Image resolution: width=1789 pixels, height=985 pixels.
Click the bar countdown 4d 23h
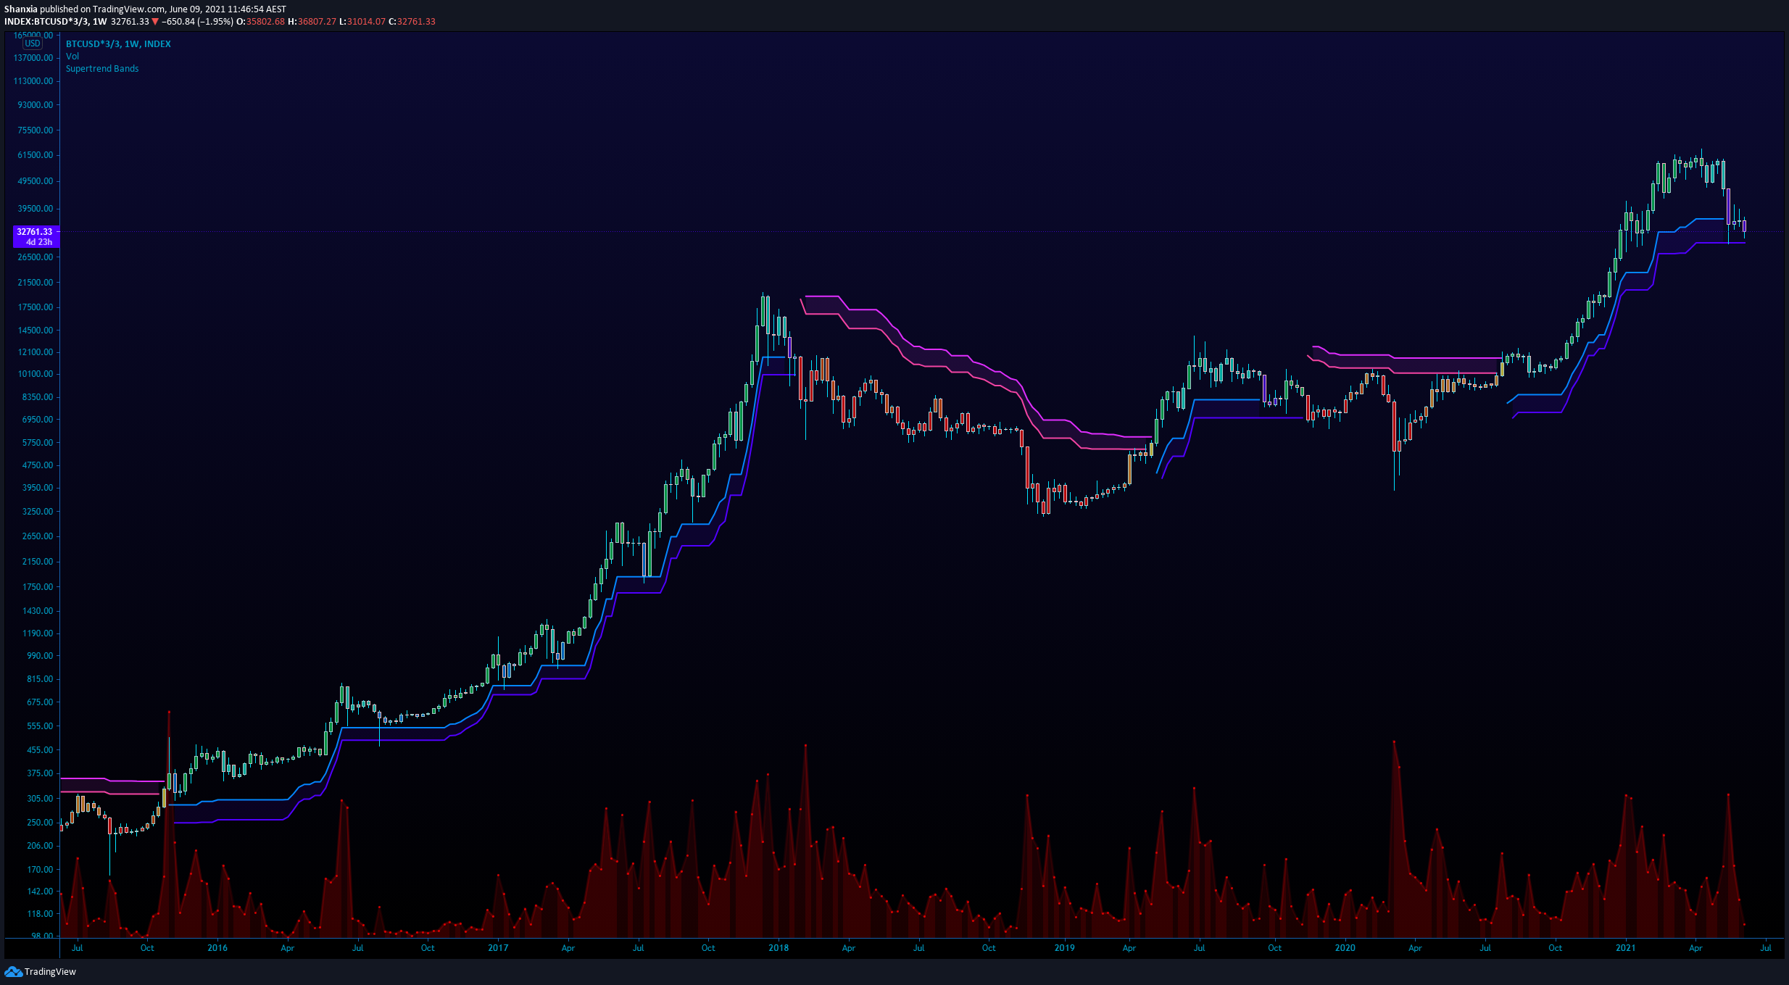39,242
